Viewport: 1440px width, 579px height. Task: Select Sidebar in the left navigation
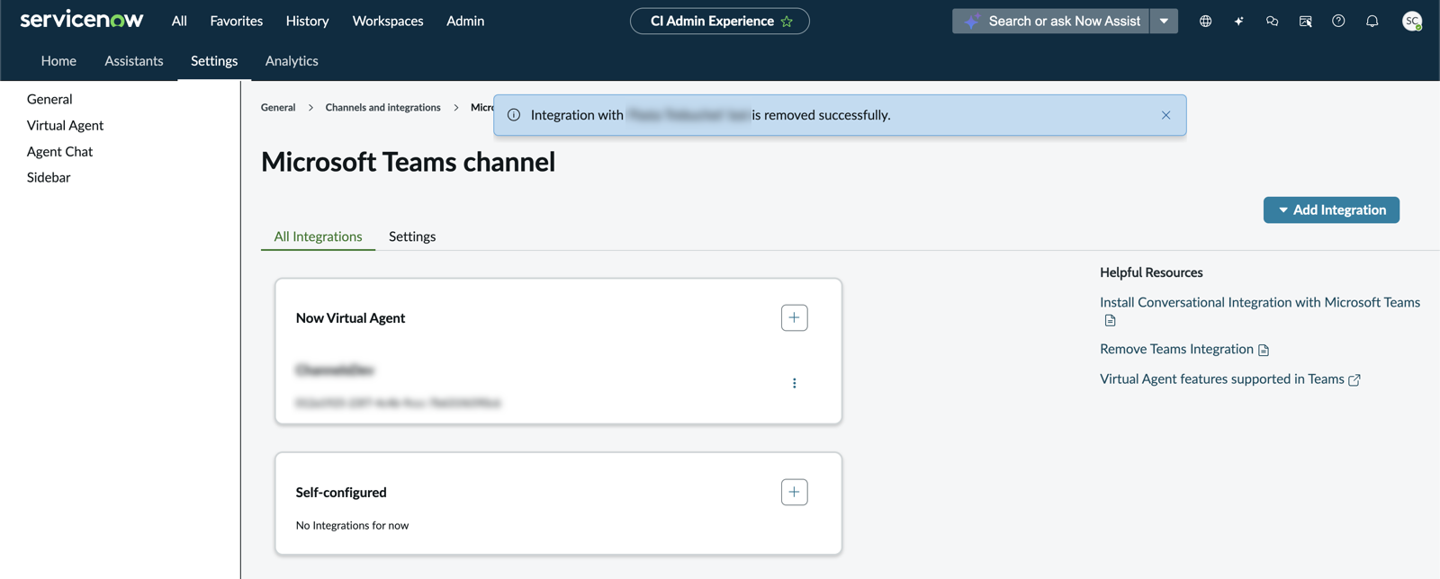click(x=49, y=177)
